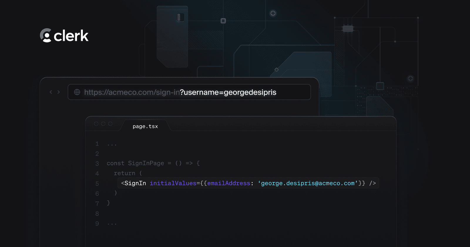Viewport: 470px width, 247px height.
Task: Click the 'return (' code line
Action: [x=128, y=173]
